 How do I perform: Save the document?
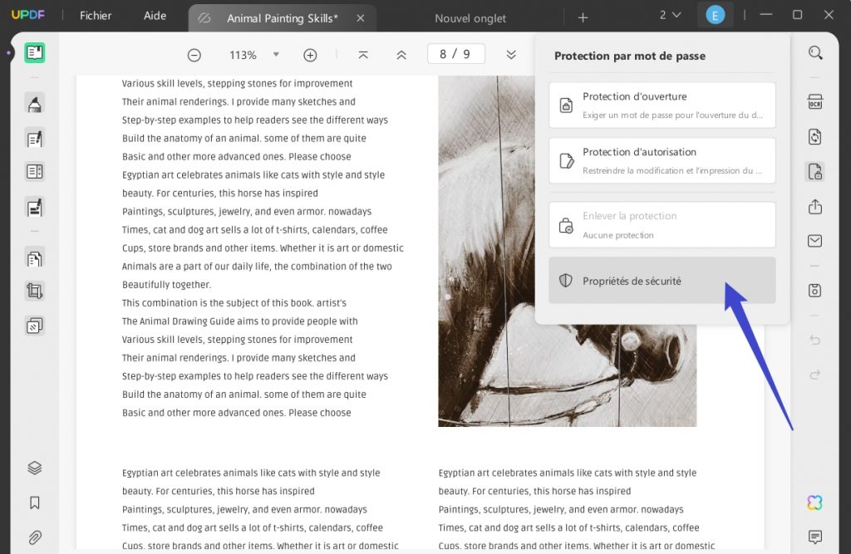(814, 289)
